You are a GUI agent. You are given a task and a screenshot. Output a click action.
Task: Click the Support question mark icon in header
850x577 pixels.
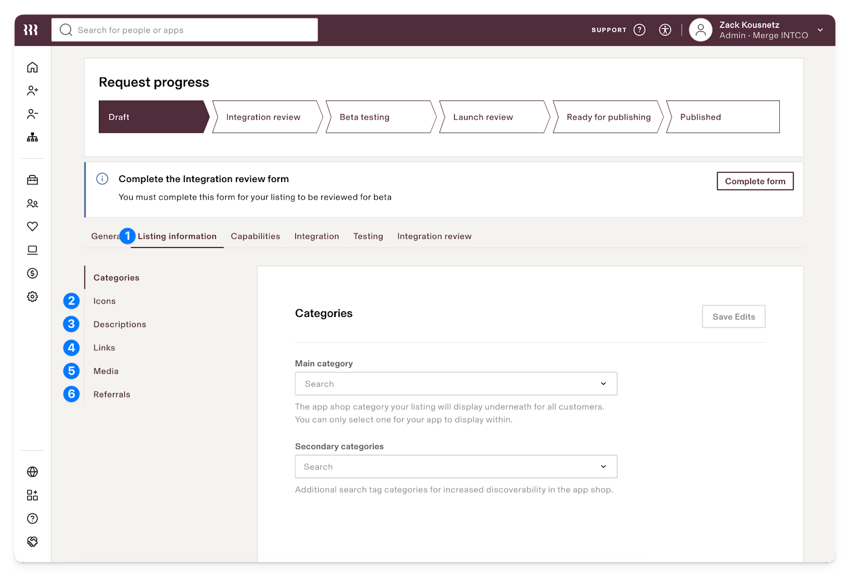click(x=640, y=30)
